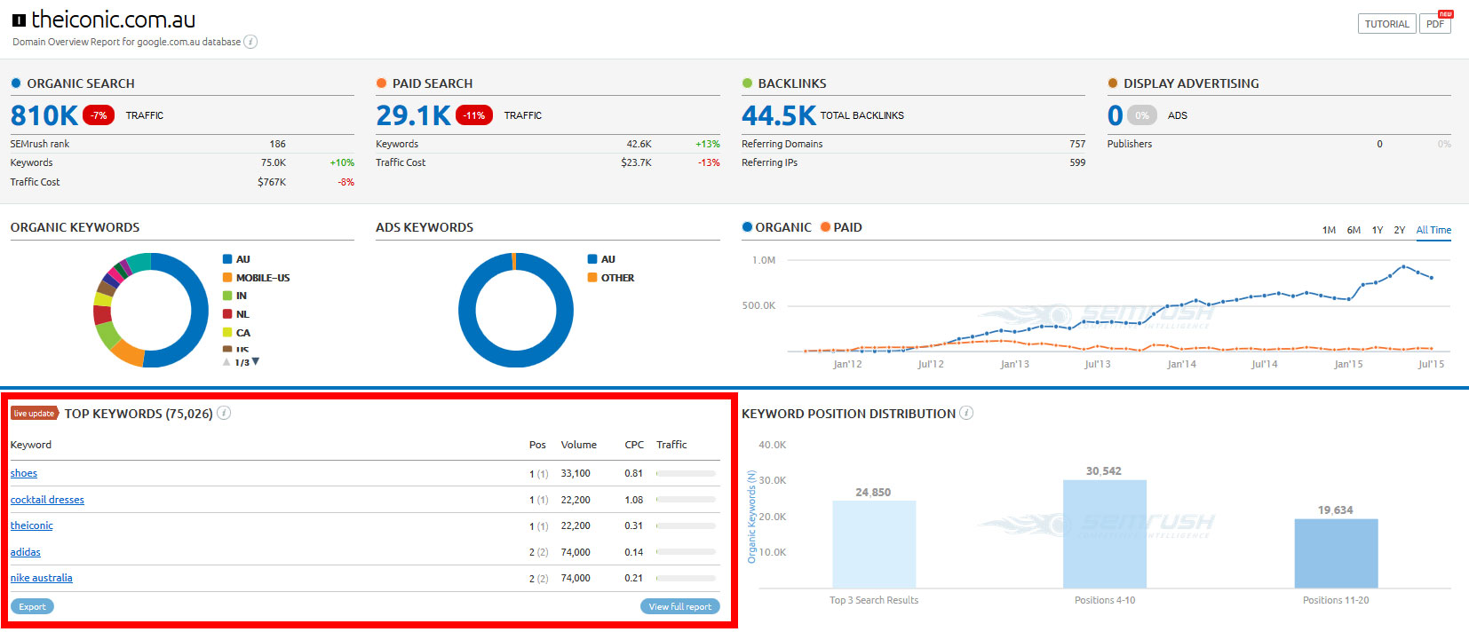Click the SEMrush rank label
The width and height of the screenshot is (1469, 632).
coord(40,144)
